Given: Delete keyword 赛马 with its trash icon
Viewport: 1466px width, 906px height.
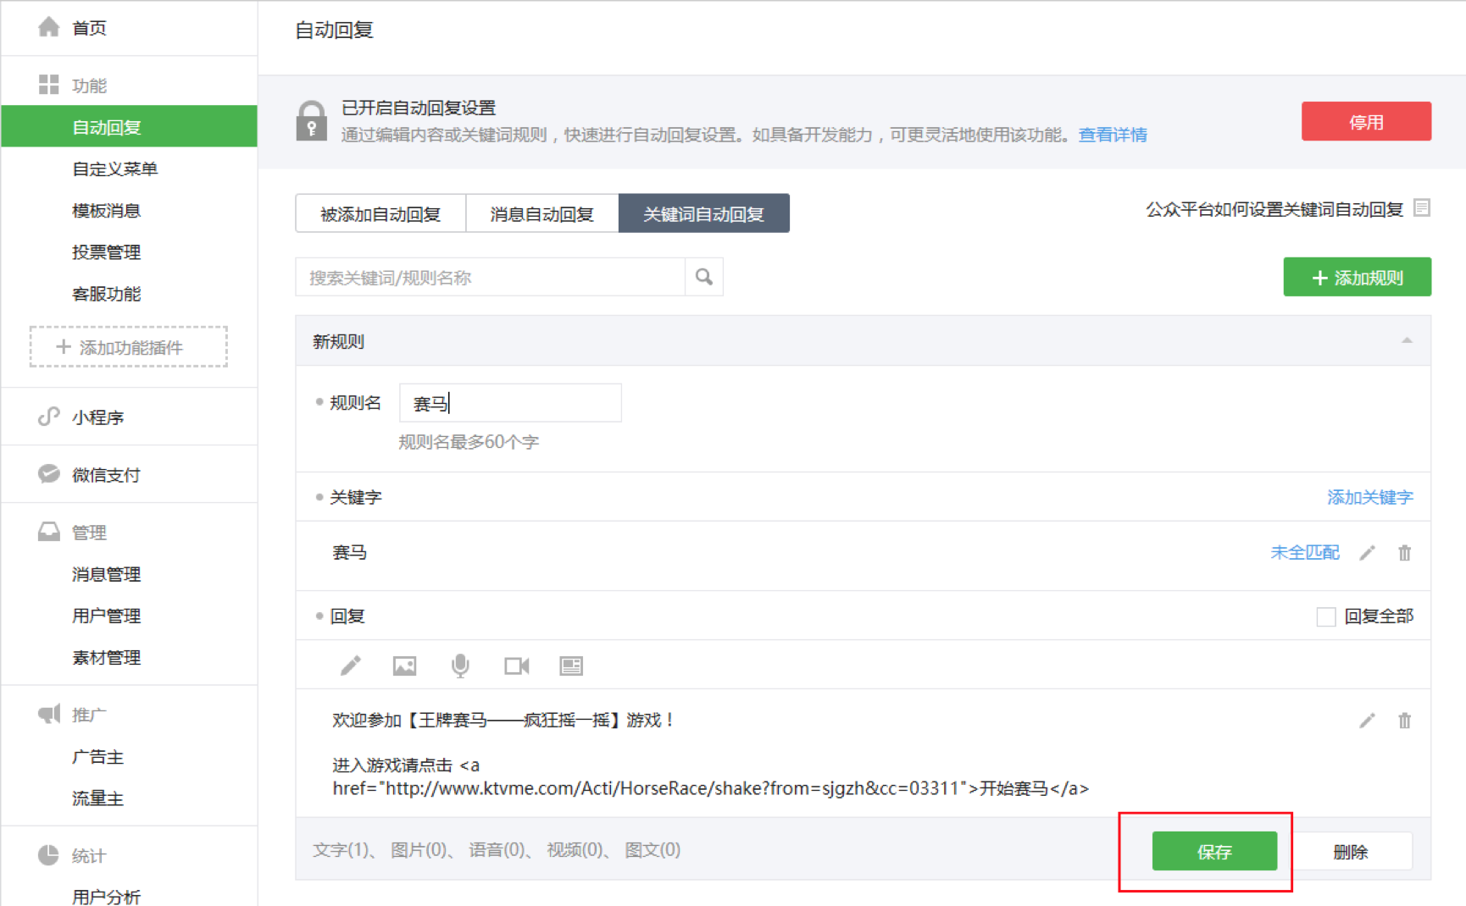Looking at the screenshot, I should point(1404,553).
